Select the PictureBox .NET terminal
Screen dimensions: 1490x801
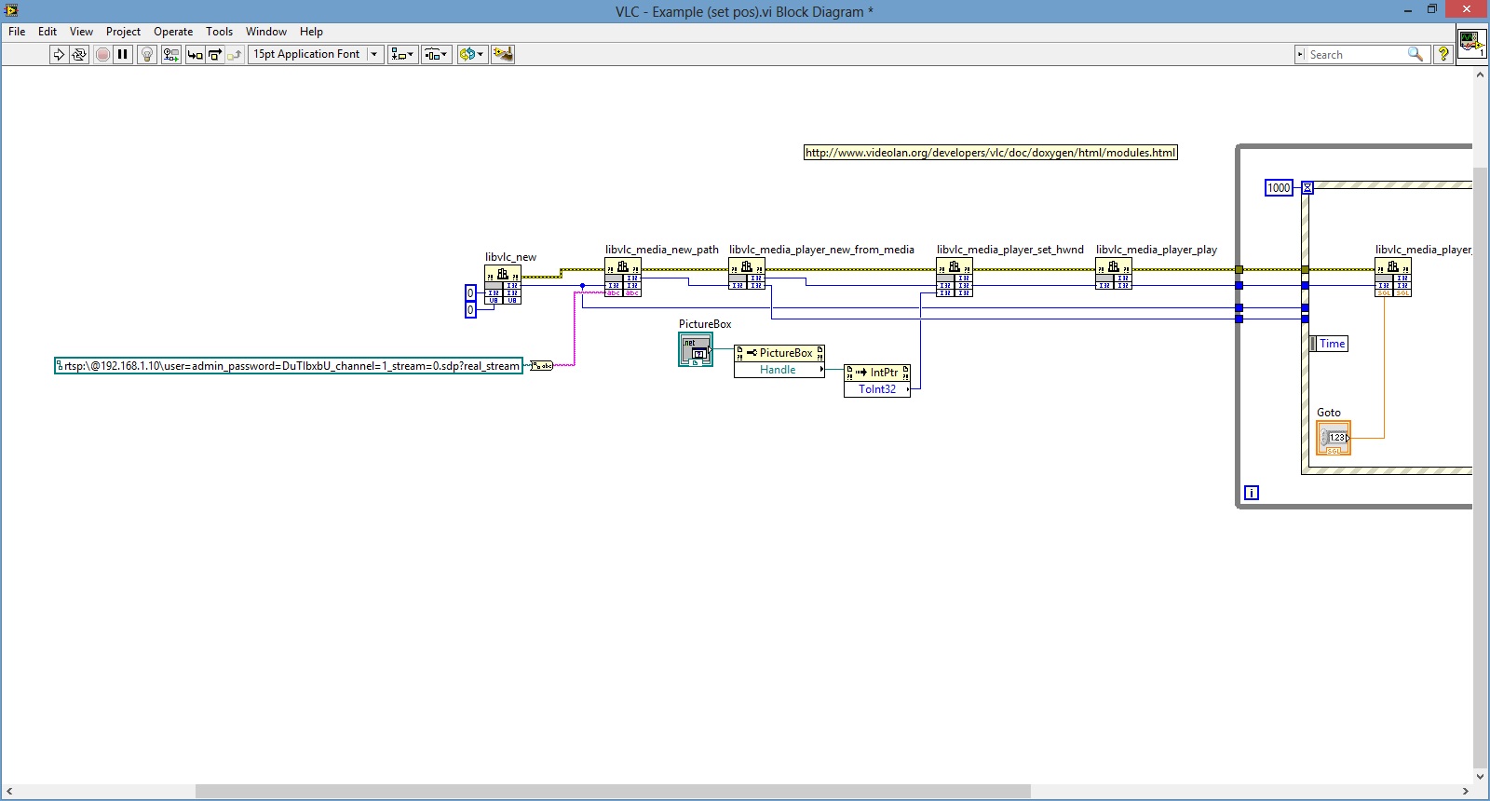pos(696,349)
